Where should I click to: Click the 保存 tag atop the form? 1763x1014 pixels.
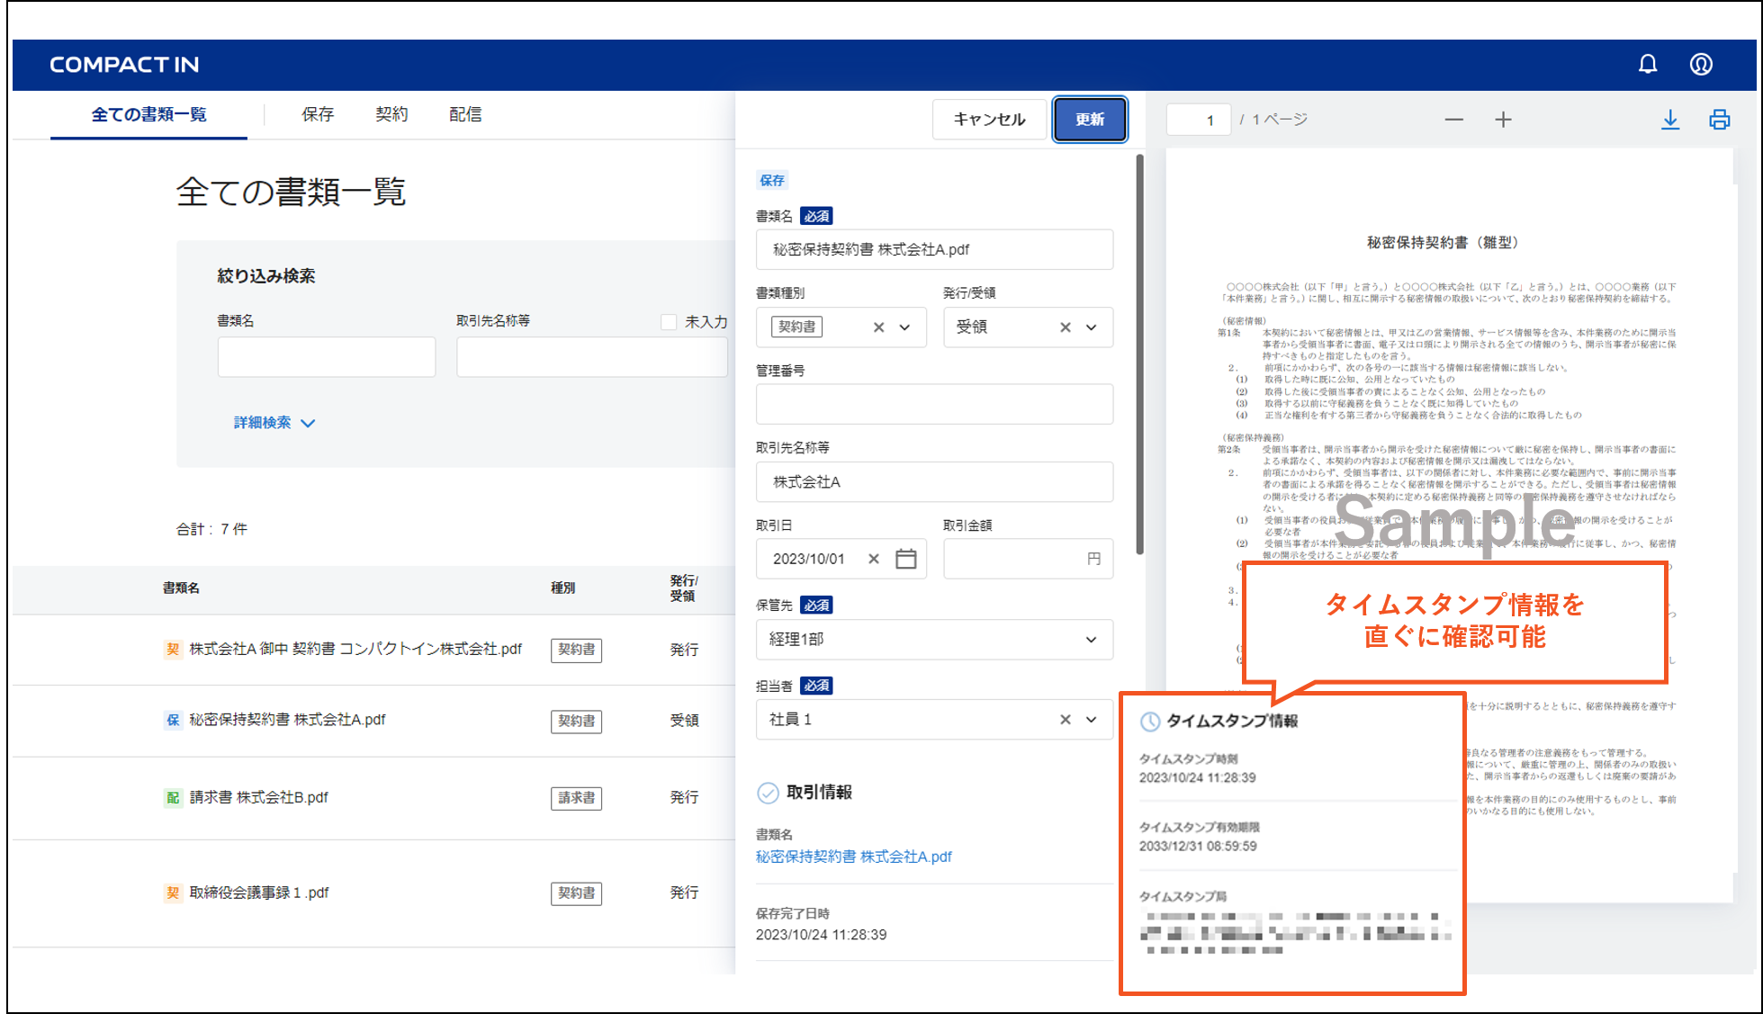[x=772, y=180]
